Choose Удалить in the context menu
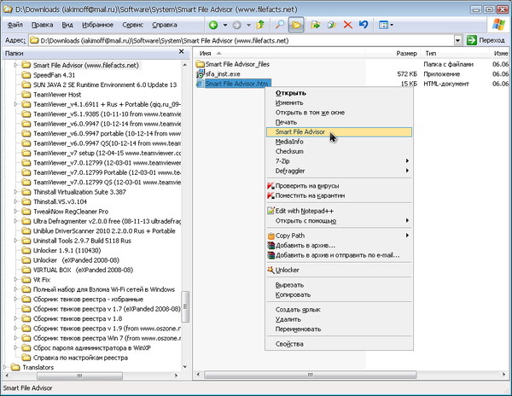Image resolution: width=512 pixels, height=396 pixels. [x=339, y=319]
